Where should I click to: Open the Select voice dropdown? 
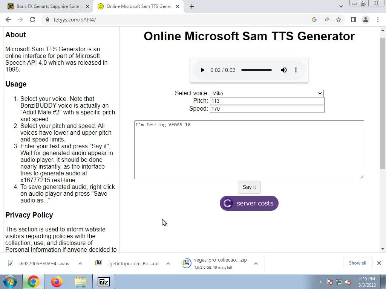[x=267, y=93]
